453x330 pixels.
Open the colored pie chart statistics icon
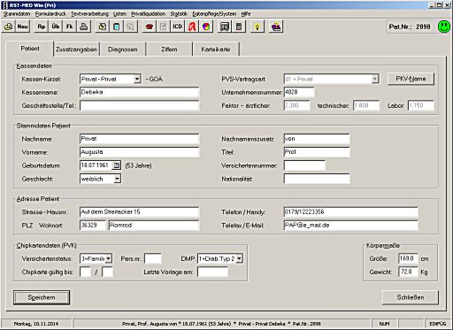[206, 27]
